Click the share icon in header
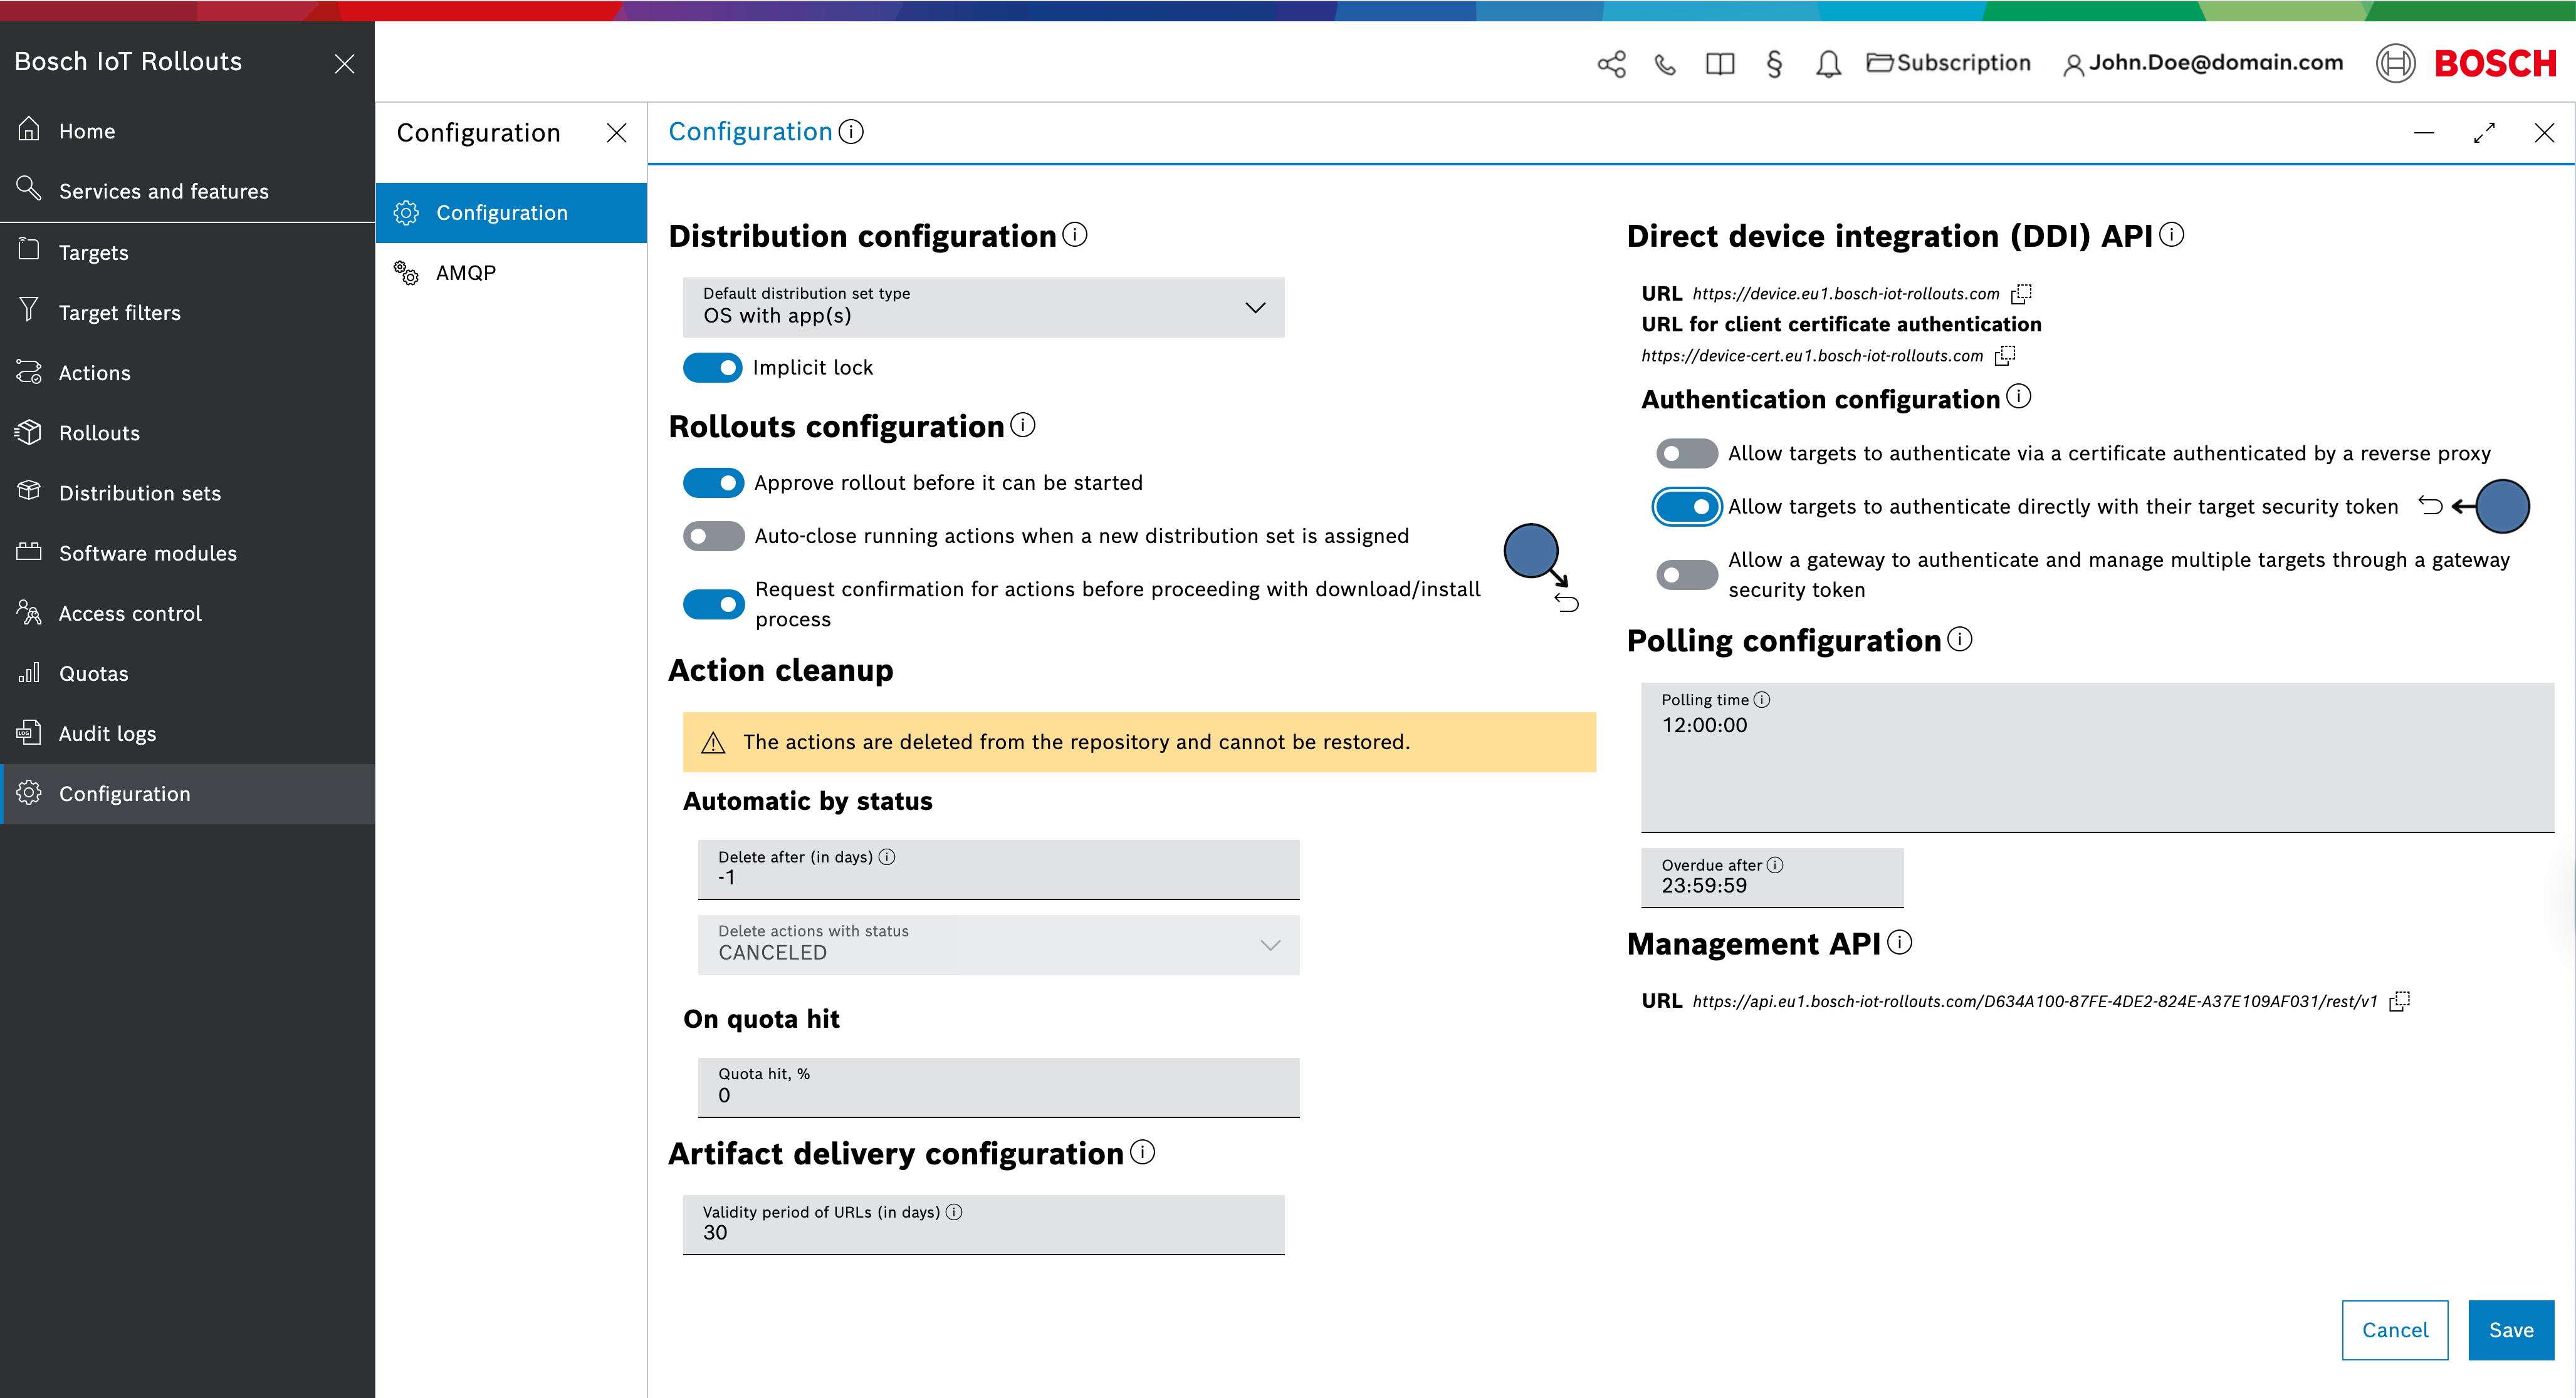 pos(1611,64)
